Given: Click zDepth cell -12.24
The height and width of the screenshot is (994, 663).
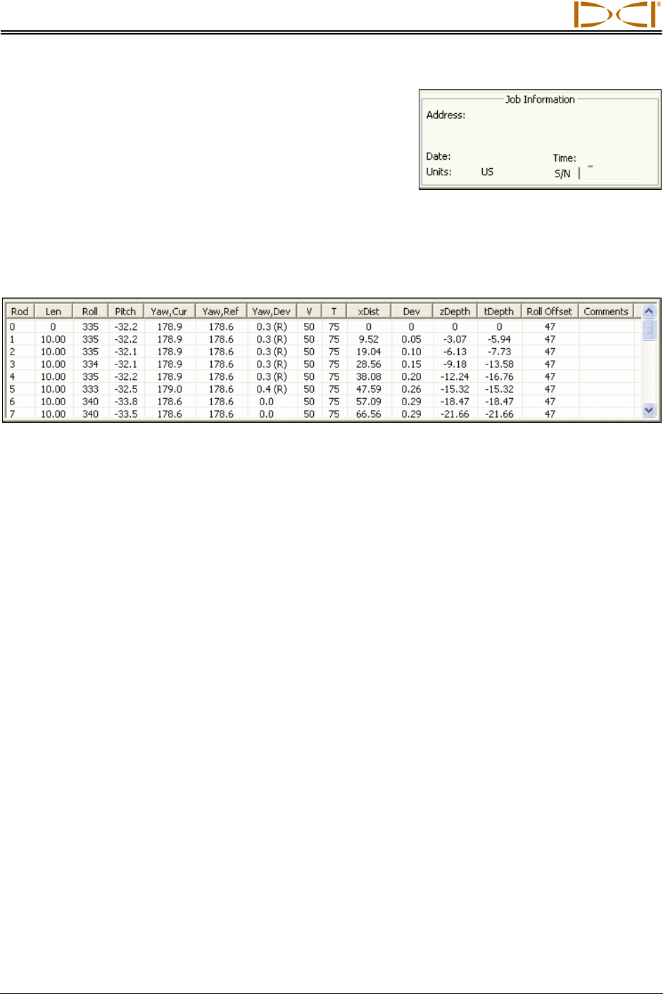Looking at the screenshot, I should pyautogui.click(x=455, y=377).
